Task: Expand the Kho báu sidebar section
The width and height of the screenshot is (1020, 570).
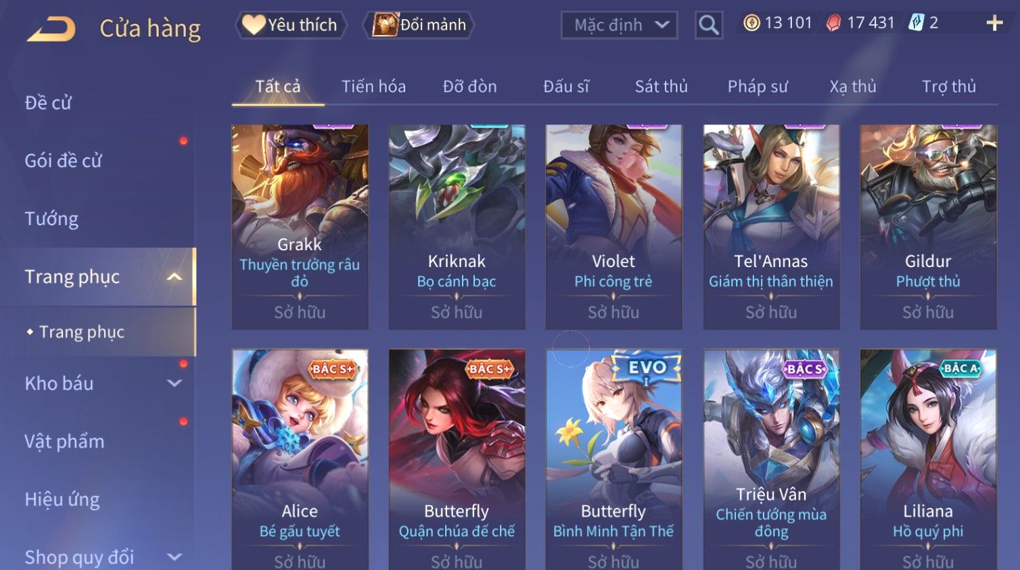Action: coord(175,383)
